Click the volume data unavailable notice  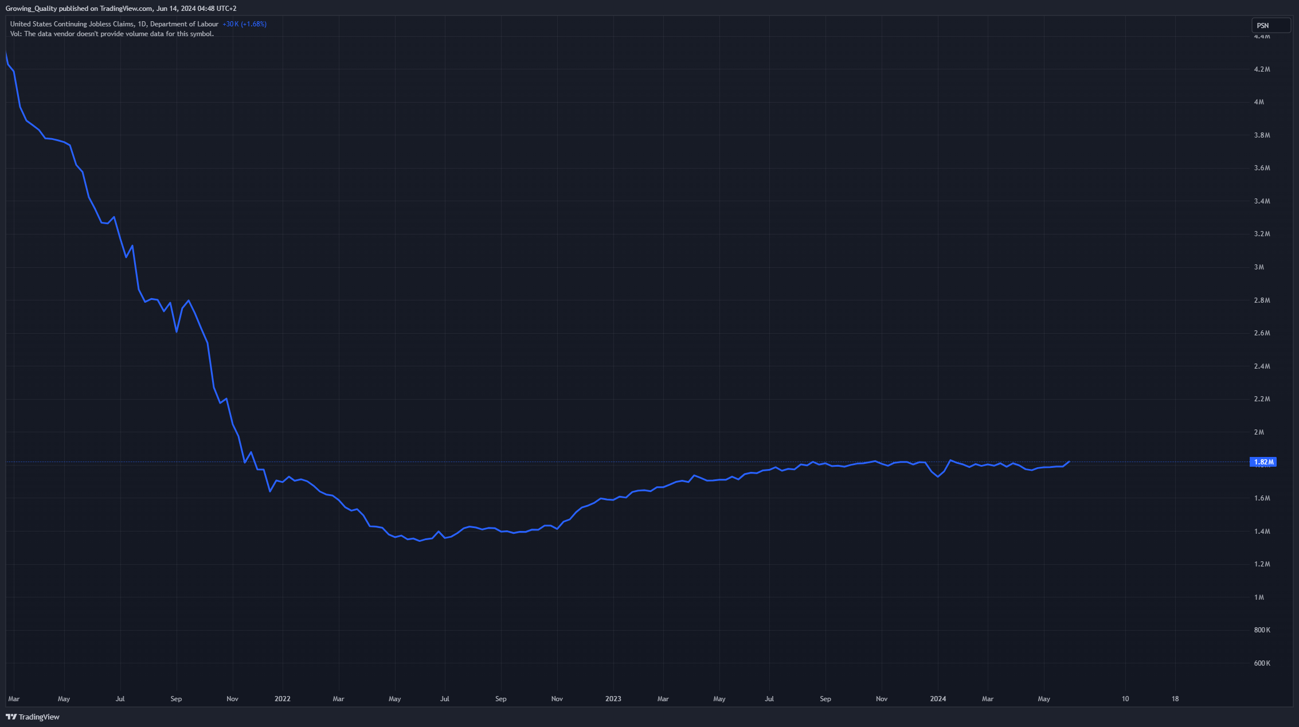pos(112,34)
